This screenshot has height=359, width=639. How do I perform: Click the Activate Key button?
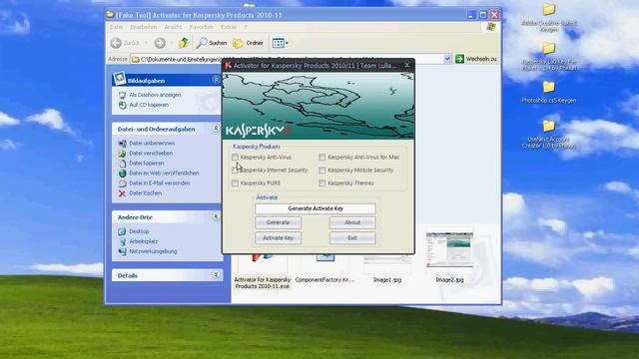pyautogui.click(x=278, y=237)
